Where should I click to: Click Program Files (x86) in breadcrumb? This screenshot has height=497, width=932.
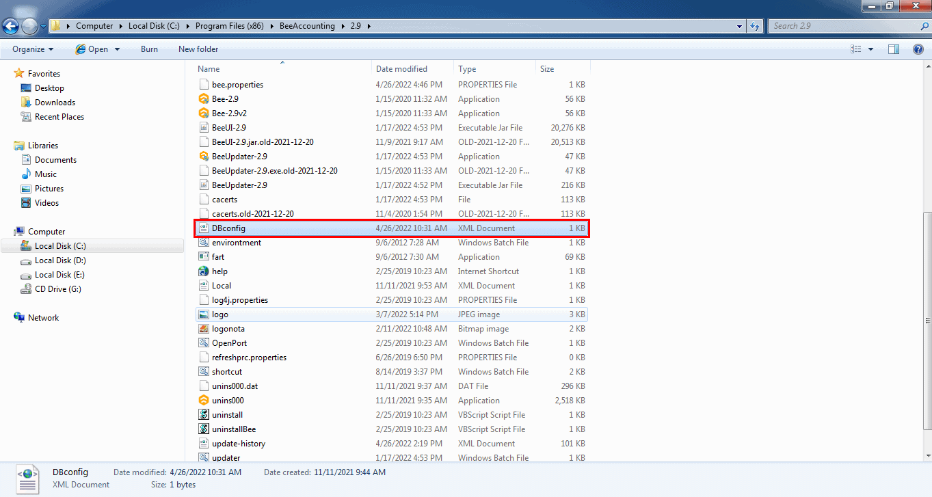tap(230, 26)
